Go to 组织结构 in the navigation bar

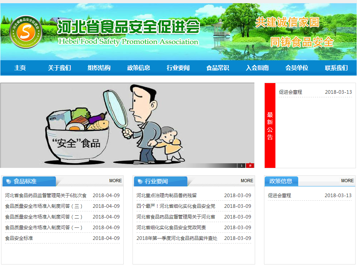coord(99,68)
